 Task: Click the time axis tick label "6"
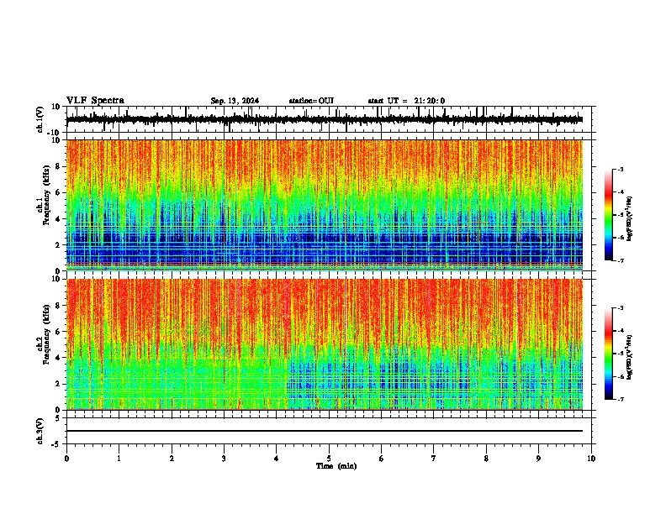click(x=382, y=459)
